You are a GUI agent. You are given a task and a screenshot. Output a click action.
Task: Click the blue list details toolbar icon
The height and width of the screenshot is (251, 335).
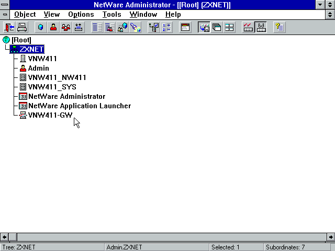coord(97,27)
